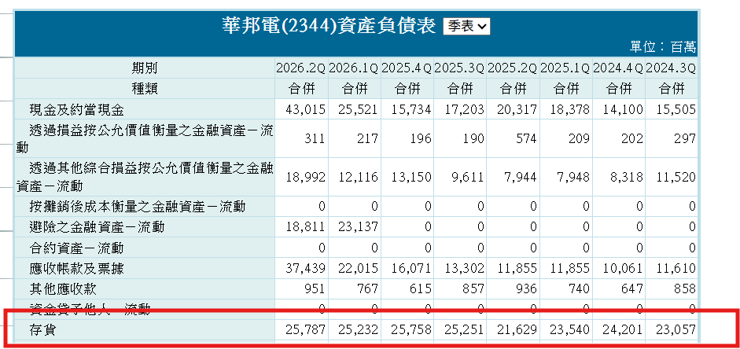The height and width of the screenshot is (349, 740).
Task: Click the value 13,150
Action: [x=411, y=178]
